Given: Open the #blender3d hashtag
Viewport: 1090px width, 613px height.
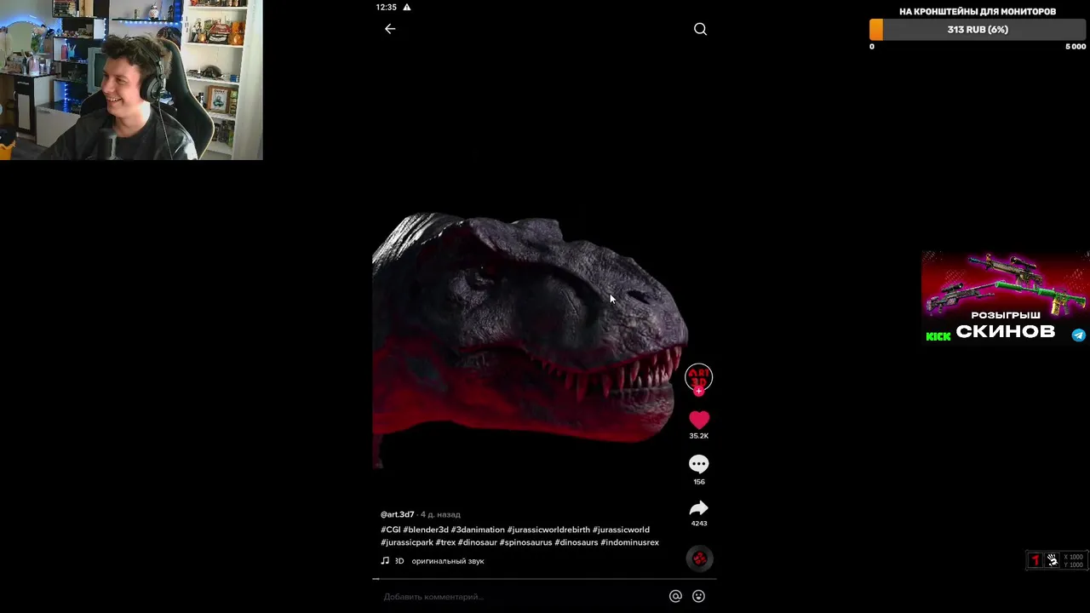Looking at the screenshot, I should click(x=426, y=530).
